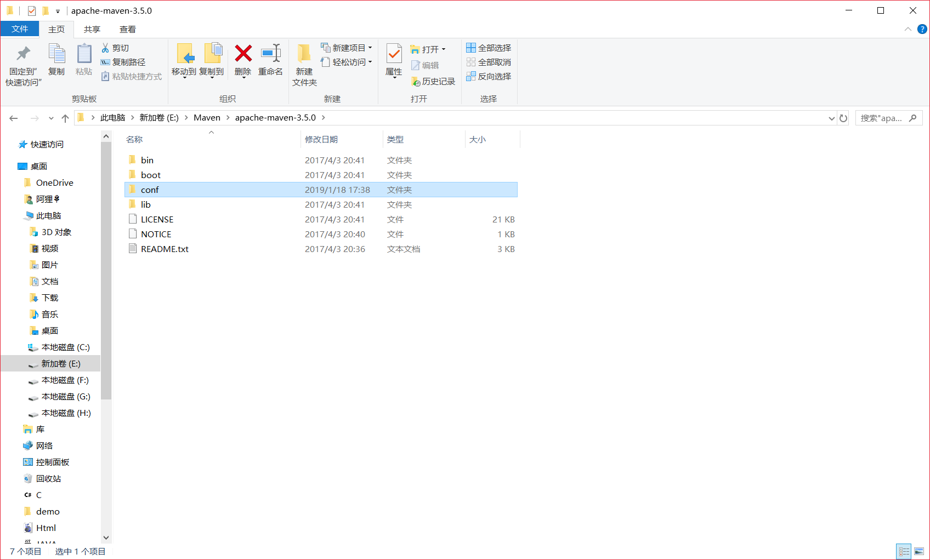Open Properties of the selected item
Viewport: 930px width, 560px height.
click(x=394, y=60)
